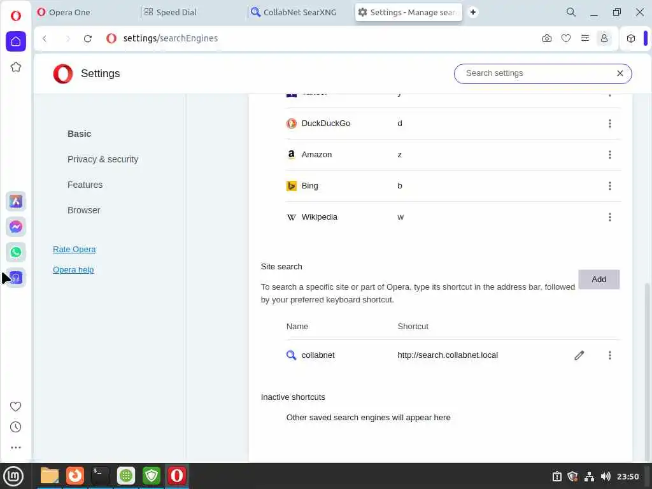Open a new tab
This screenshot has height=489, width=652.
coord(473,12)
